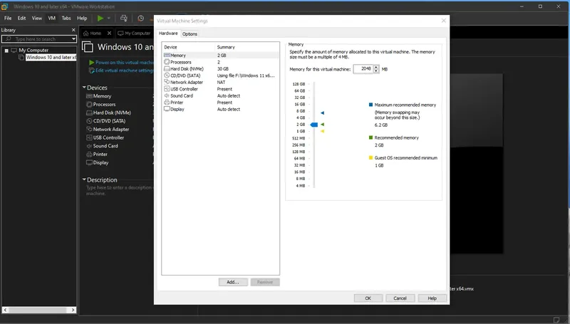This screenshot has width=570, height=324.
Task: Click Printer icon in background Devices list
Action: 89,155
